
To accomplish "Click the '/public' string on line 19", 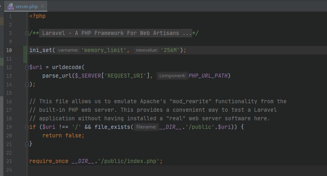I will [200, 127].
